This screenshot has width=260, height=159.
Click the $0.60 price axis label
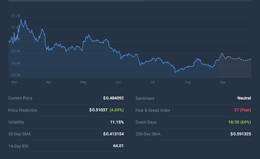click(x=16, y=51)
